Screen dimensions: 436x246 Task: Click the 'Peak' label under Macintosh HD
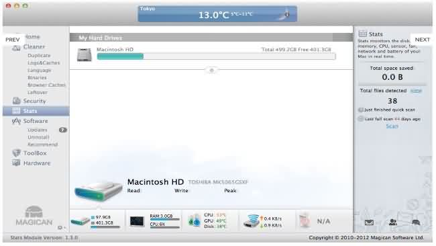pyautogui.click(x=230, y=191)
